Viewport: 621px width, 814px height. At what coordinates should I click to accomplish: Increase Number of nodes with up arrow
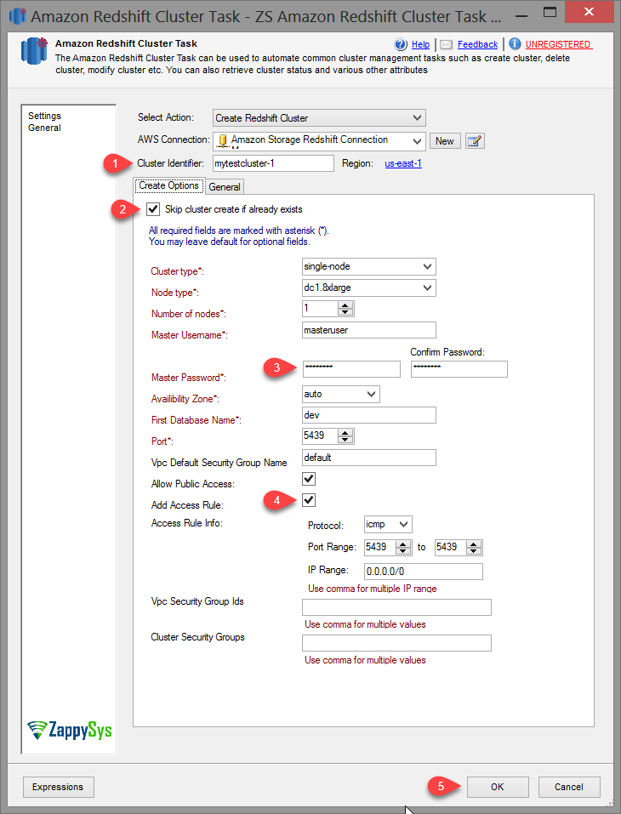tap(345, 305)
